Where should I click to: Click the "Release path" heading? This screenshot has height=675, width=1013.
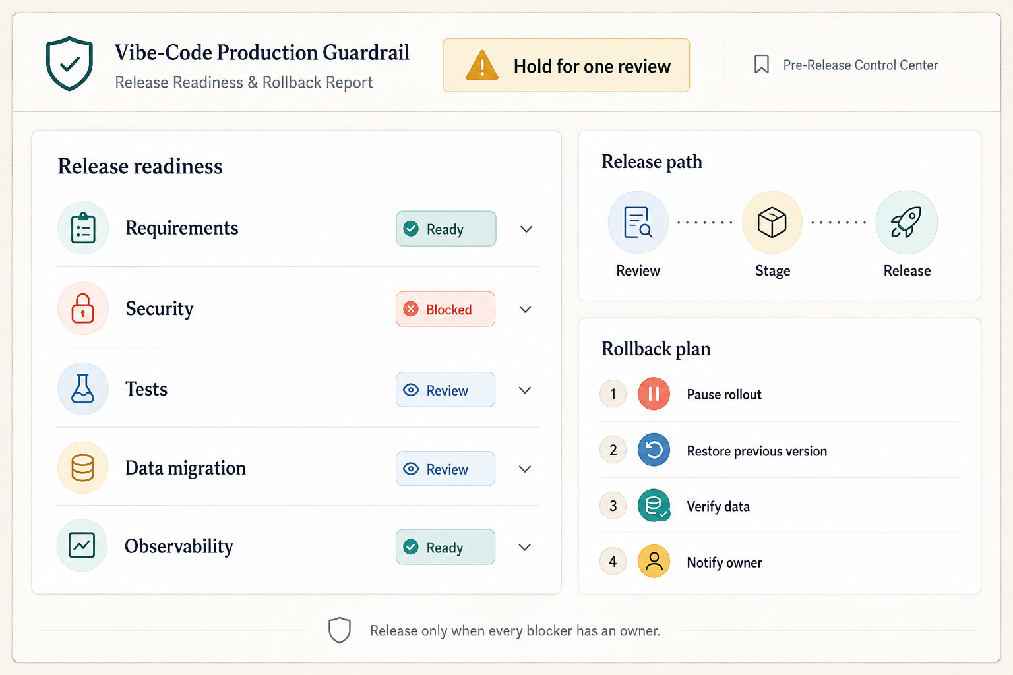(x=652, y=161)
